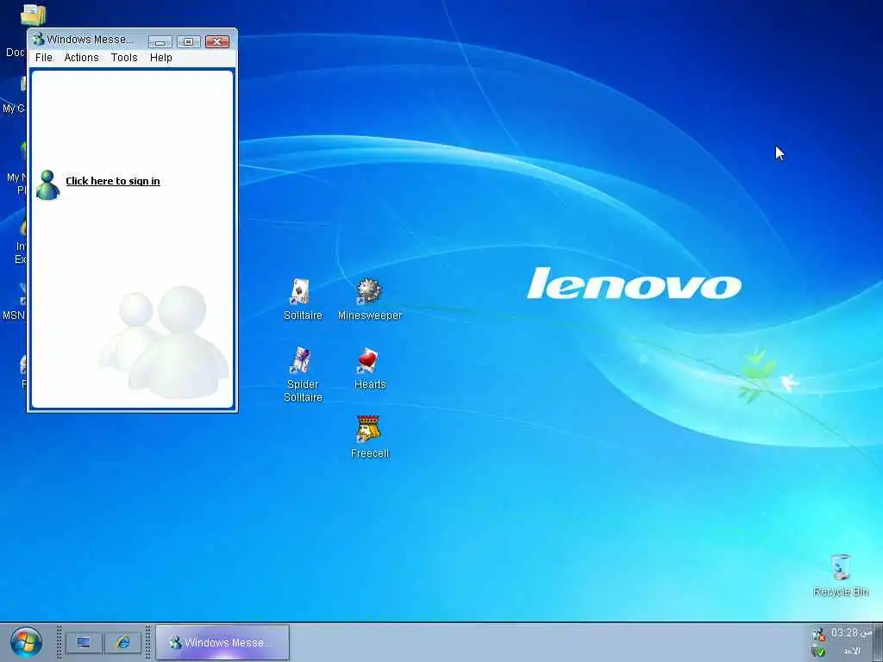Image resolution: width=883 pixels, height=662 pixels.
Task: Click the Messenger tray icon with red X
Action: pos(817,635)
